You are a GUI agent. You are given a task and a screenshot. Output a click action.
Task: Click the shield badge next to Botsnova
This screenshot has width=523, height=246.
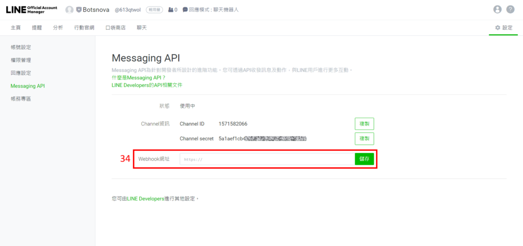pyautogui.click(x=79, y=10)
